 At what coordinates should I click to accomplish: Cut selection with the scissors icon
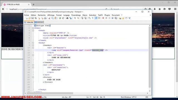click(x=50, y=18)
